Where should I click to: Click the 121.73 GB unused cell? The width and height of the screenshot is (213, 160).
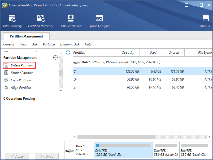click(177, 71)
